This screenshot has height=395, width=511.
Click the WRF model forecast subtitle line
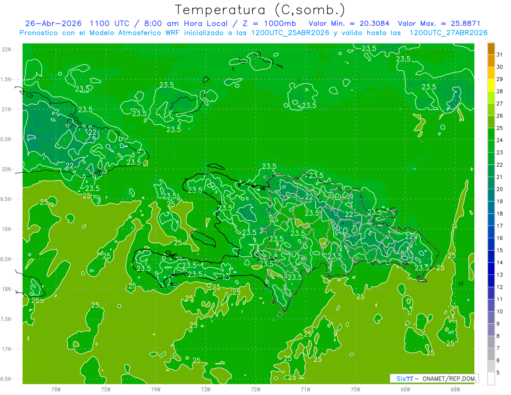pos(253,33)
